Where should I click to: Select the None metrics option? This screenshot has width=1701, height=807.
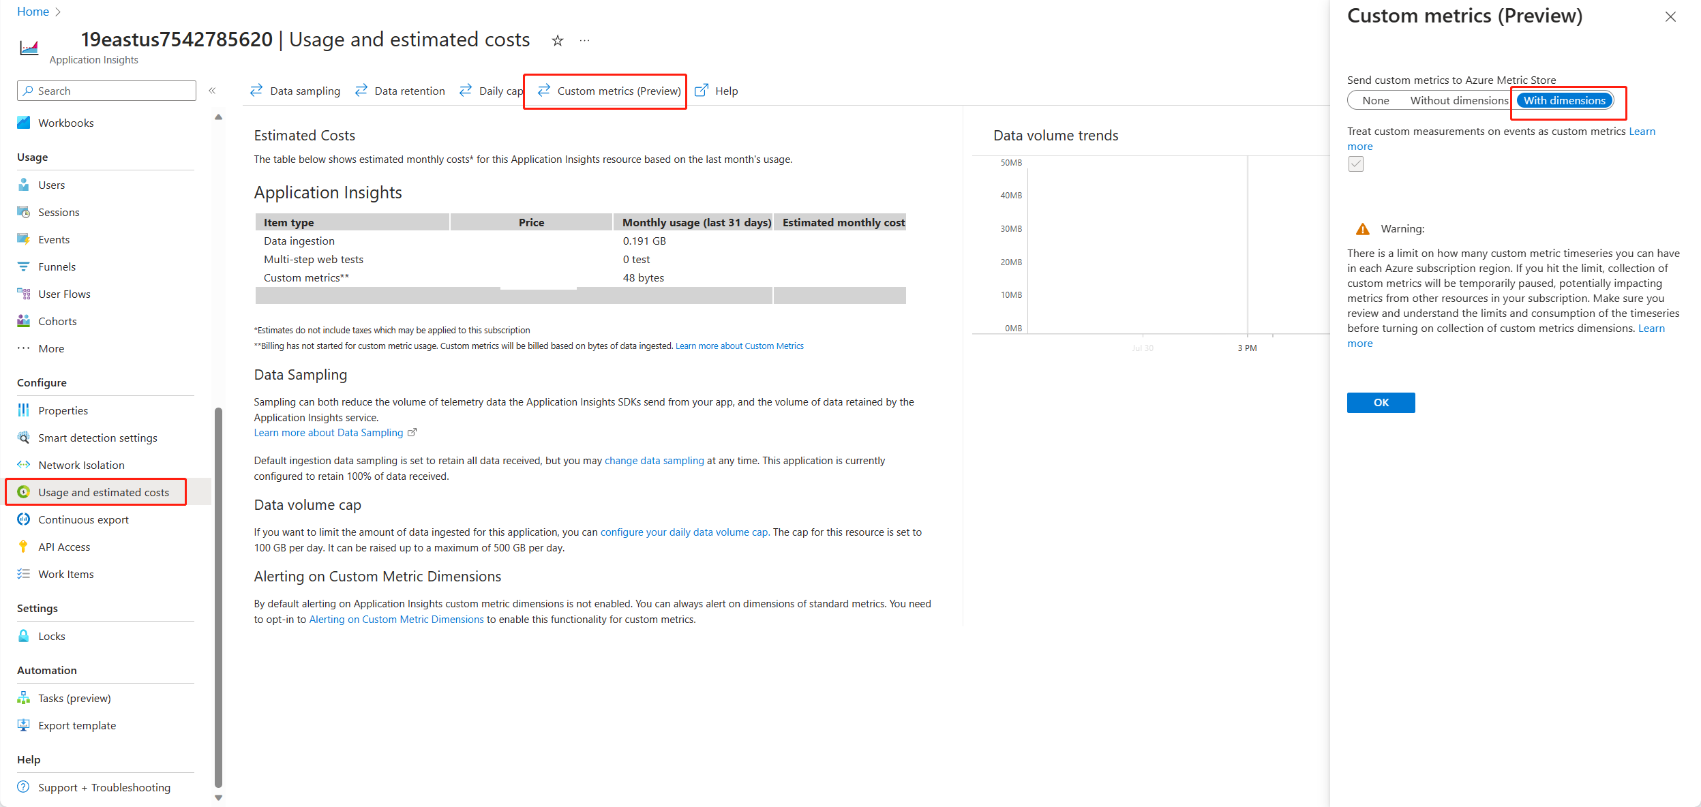(x=1375, y=100)
